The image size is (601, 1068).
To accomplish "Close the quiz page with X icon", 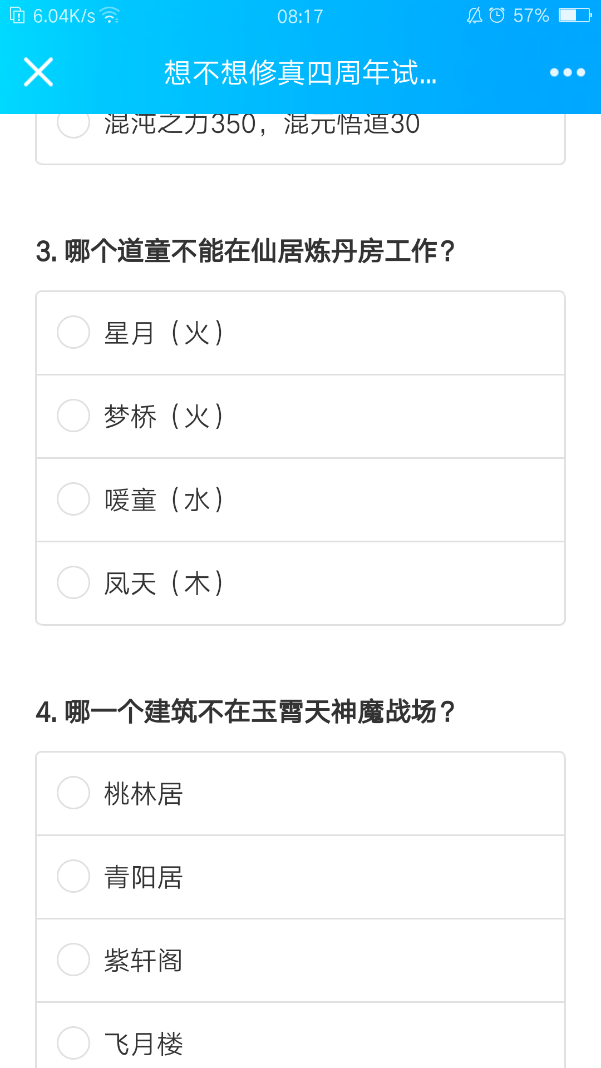I will (x=38, y=72).
